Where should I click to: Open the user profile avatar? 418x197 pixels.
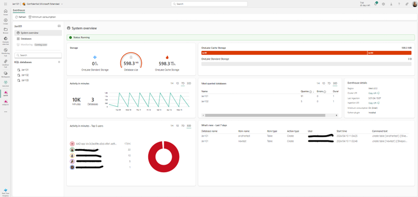(x=414, y=4)
